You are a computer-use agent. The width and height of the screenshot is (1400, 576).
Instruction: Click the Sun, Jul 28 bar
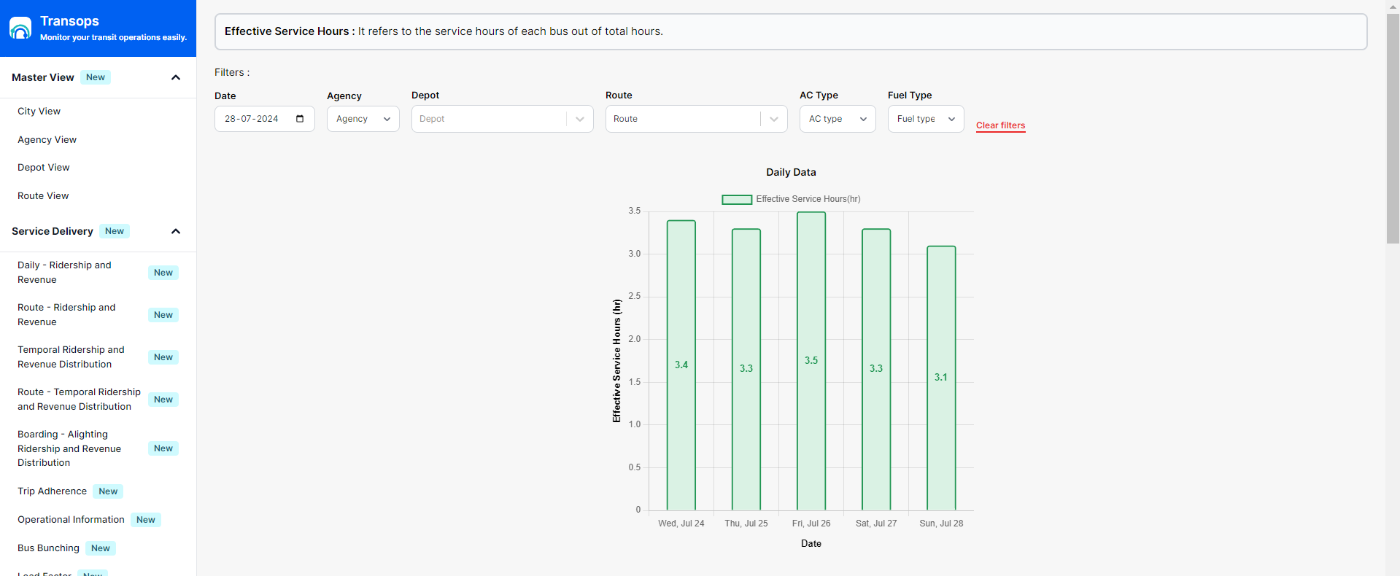941,378
